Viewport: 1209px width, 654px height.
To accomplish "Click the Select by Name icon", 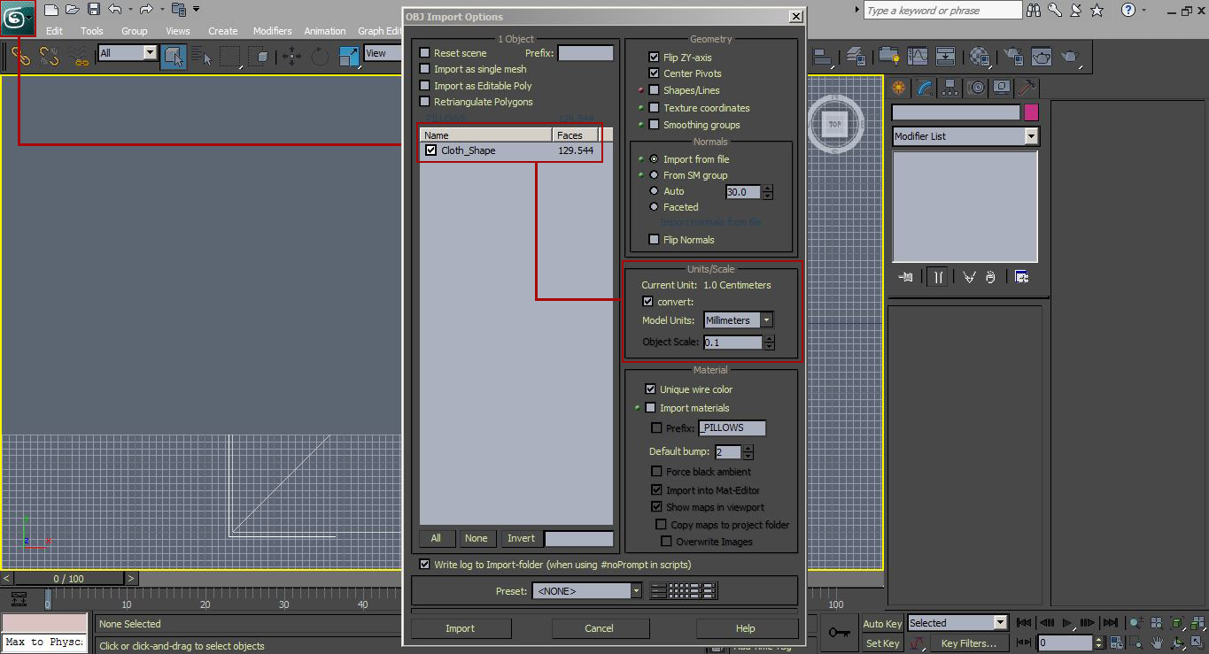I will pos(202,58).
